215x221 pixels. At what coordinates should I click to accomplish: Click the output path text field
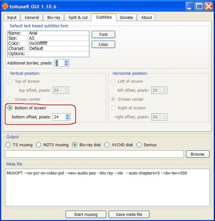pyautogui.click(x=94, y=154)
